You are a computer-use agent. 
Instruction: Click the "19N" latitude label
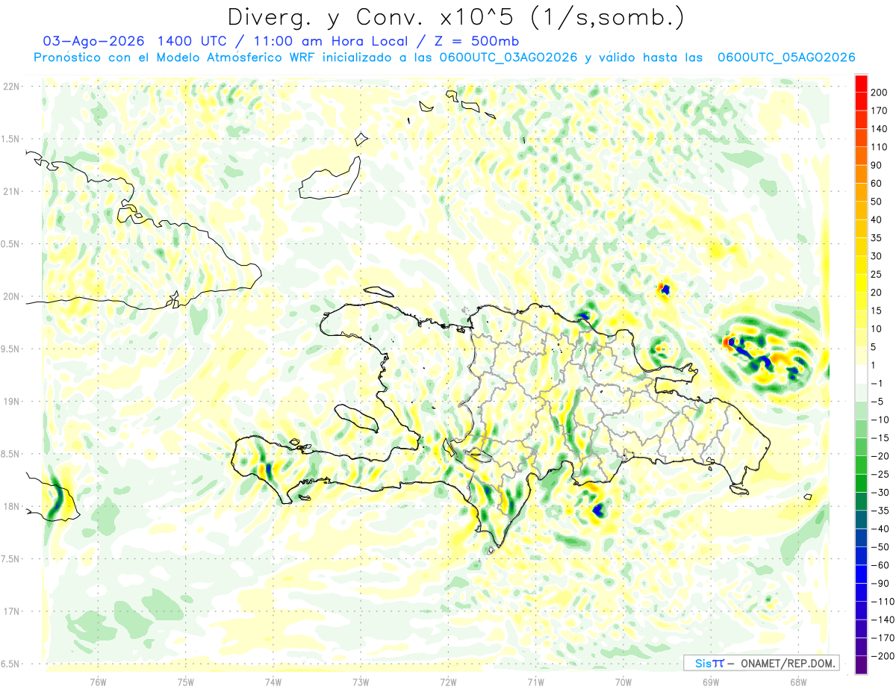pyautogui.click(x=10, y=402)
